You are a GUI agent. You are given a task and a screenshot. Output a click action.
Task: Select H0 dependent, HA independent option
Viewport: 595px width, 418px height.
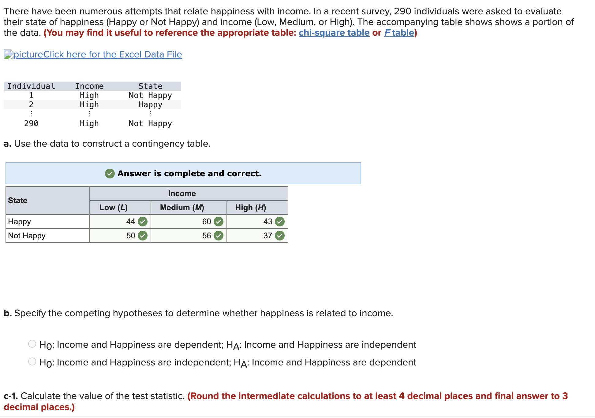pyautogui.click(x=32, y=344)
